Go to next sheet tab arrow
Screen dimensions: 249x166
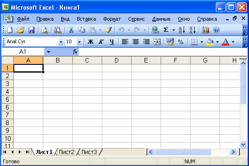coord(20,152)
